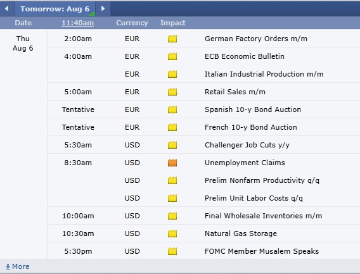Click orange impact icon for Unemployment Claims

pos(172,163)
